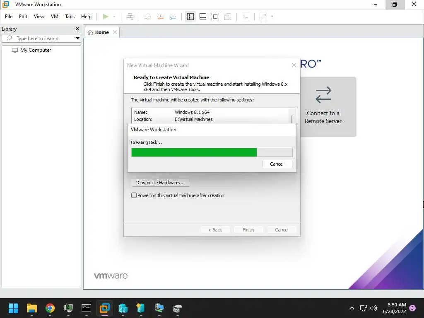Click the location 'E:\Virtual Machines'
The image size is (424, 318).
click(x=194, y=119)
